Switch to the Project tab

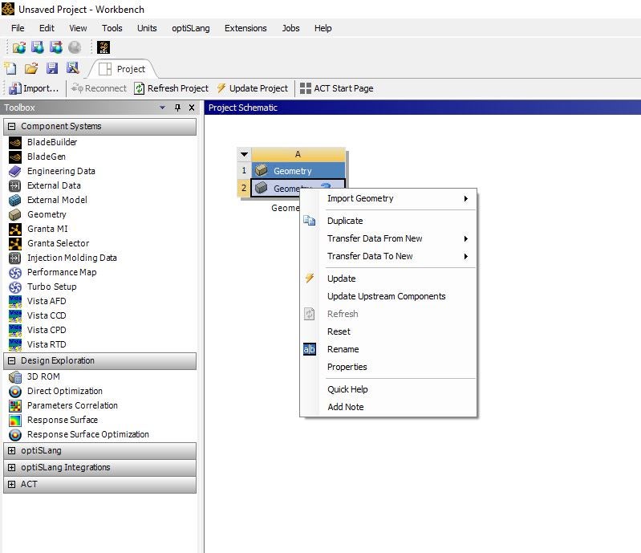[x=123, y=69]
